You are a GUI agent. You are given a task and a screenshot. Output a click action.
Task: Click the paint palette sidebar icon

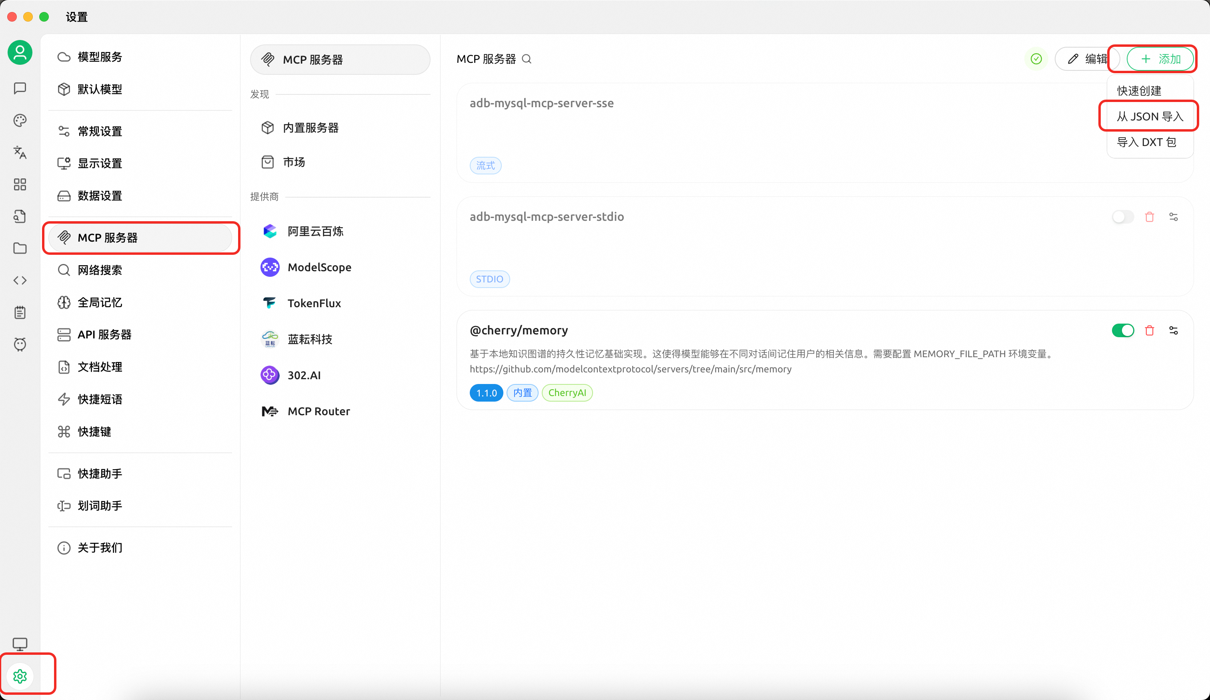20,120
